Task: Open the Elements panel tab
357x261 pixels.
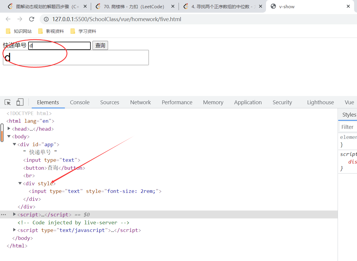Action: [48, 102]
